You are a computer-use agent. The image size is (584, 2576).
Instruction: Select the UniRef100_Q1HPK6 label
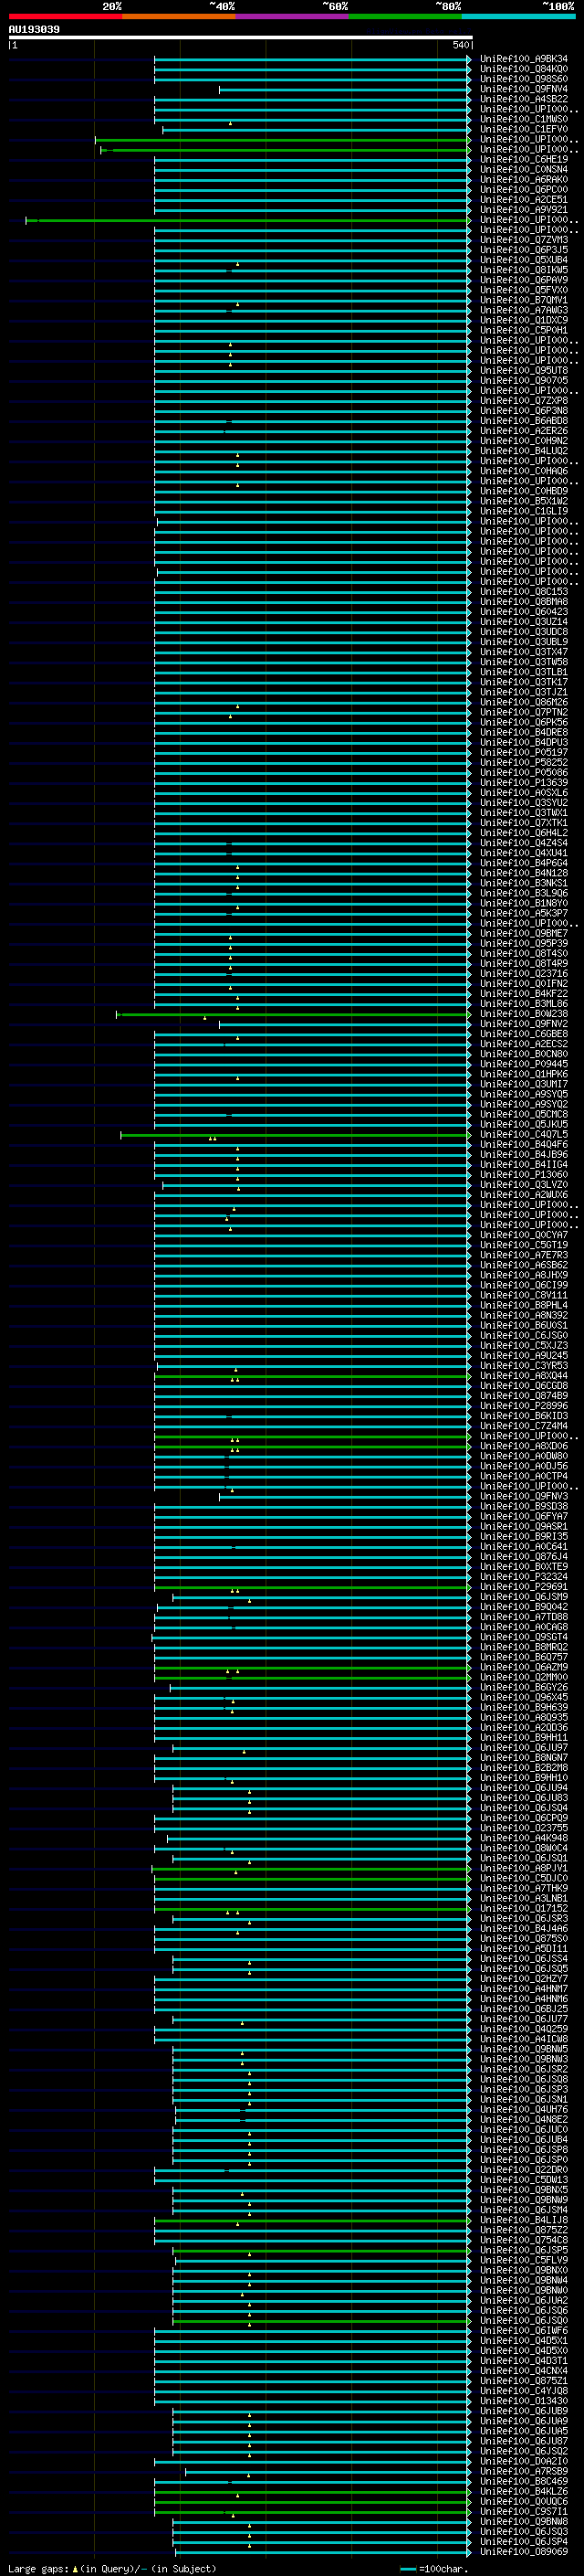point(524,1074)
